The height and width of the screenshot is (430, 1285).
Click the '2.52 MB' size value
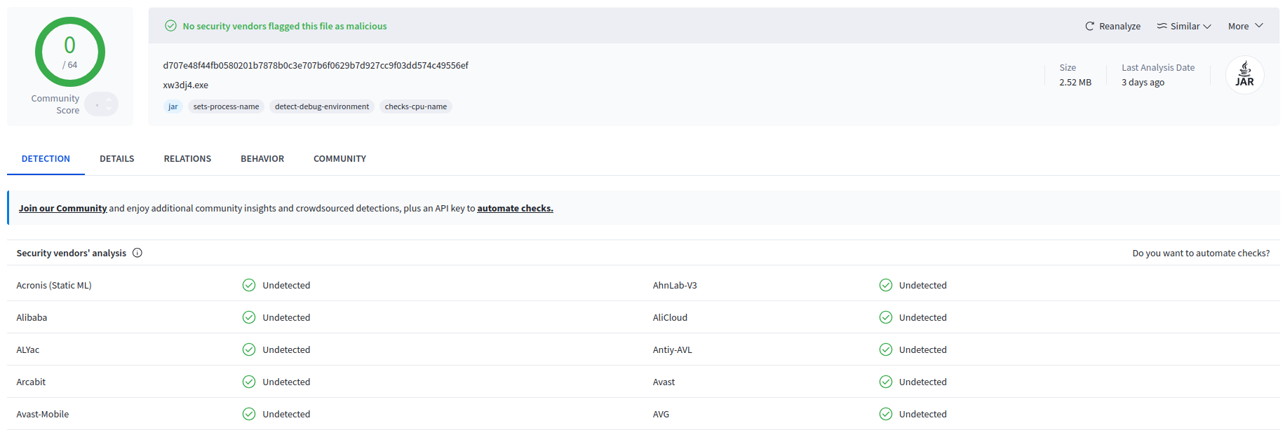[x=1075, y=82]
